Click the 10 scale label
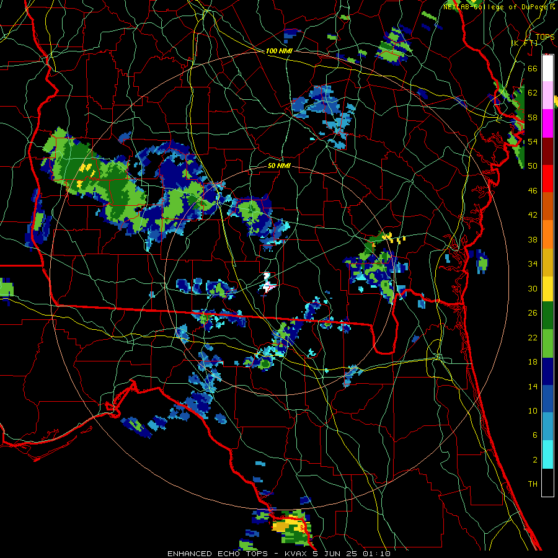This screenshot has width=558, height=558. coord(533,411)
